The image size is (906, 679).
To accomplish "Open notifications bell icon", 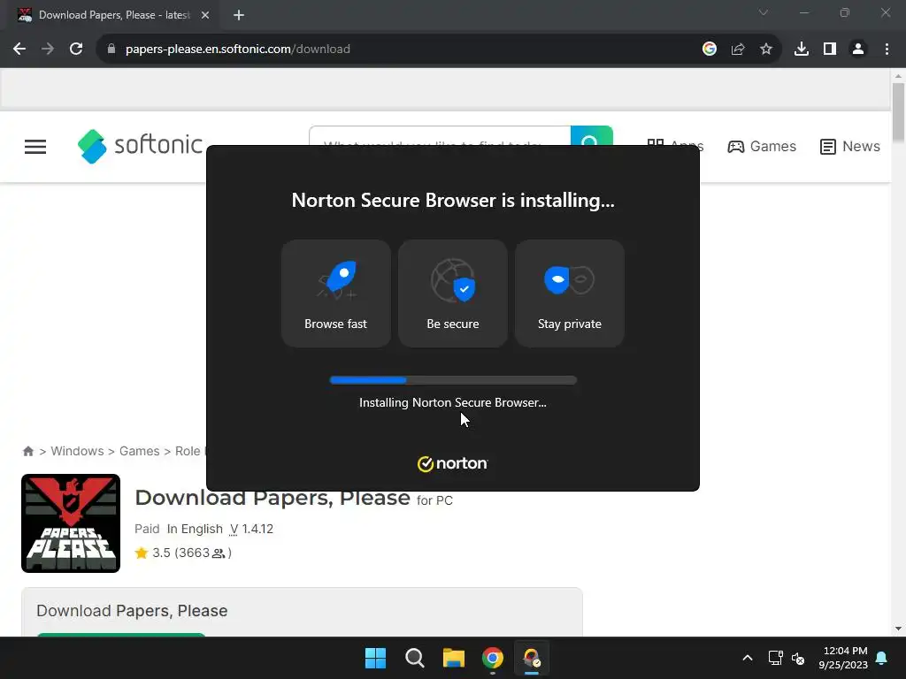I will click(x=882, y=658).
